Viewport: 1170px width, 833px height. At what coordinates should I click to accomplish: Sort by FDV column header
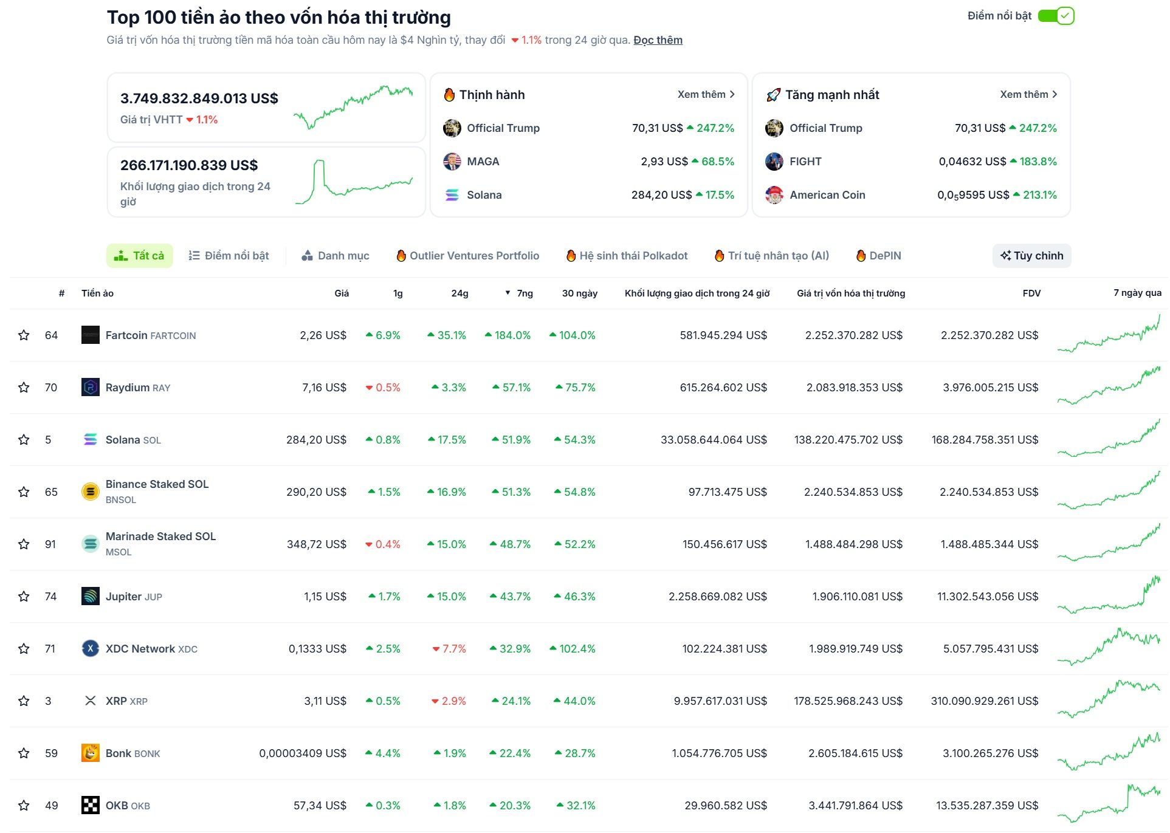(x=1031, y=293)
